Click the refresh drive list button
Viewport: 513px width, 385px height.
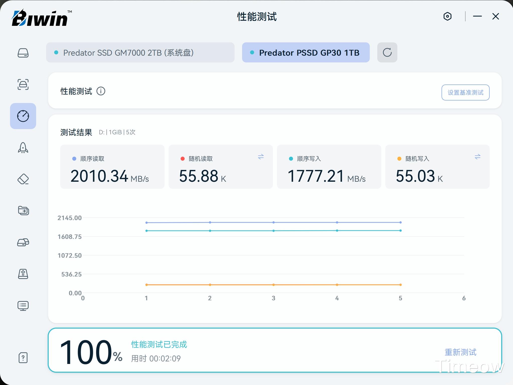(387, 52)
